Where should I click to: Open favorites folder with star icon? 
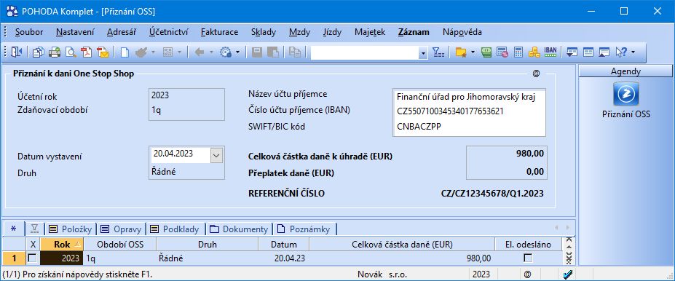coord(461,52)
